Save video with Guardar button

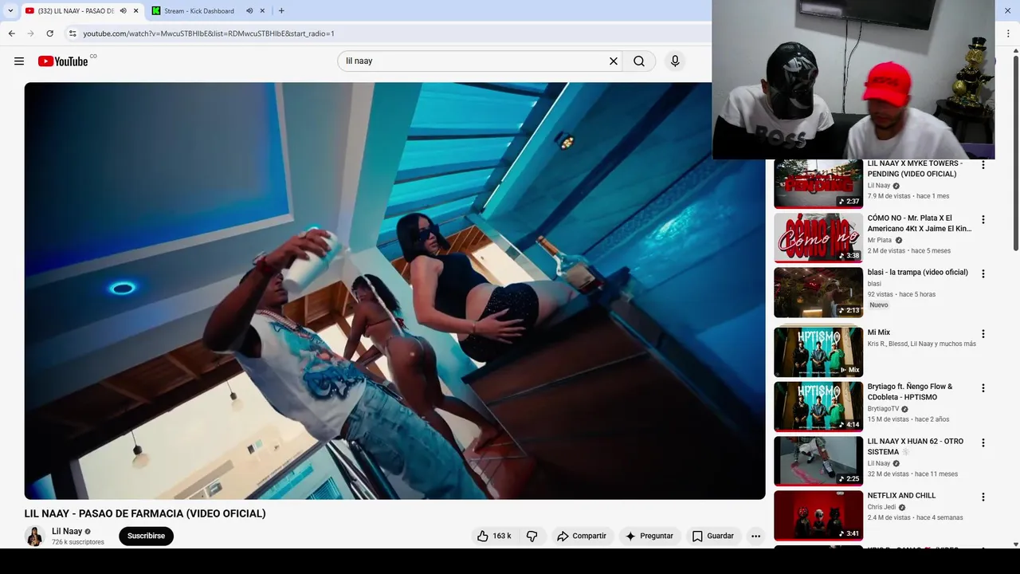[x=712, y=536]
